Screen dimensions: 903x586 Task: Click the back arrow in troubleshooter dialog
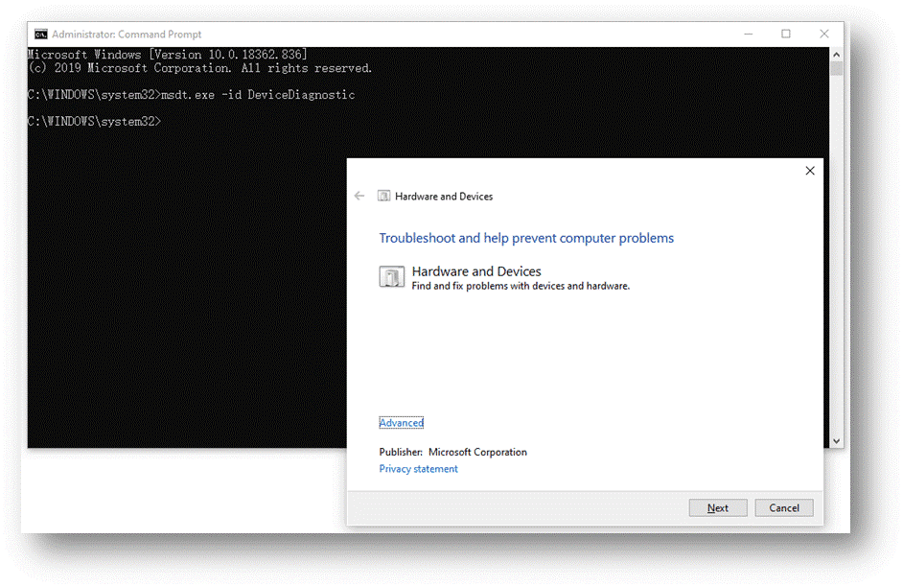pos(359,196)
